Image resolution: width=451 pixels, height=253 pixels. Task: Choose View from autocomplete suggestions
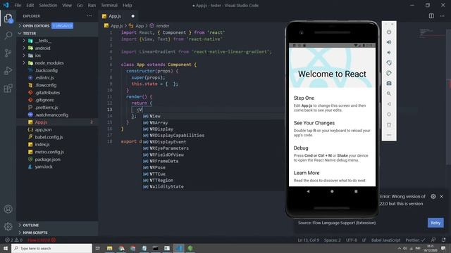pyautogui.click(x=213, y=116)
